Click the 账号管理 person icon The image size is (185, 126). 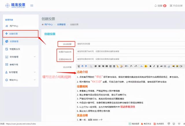[6, 72]
